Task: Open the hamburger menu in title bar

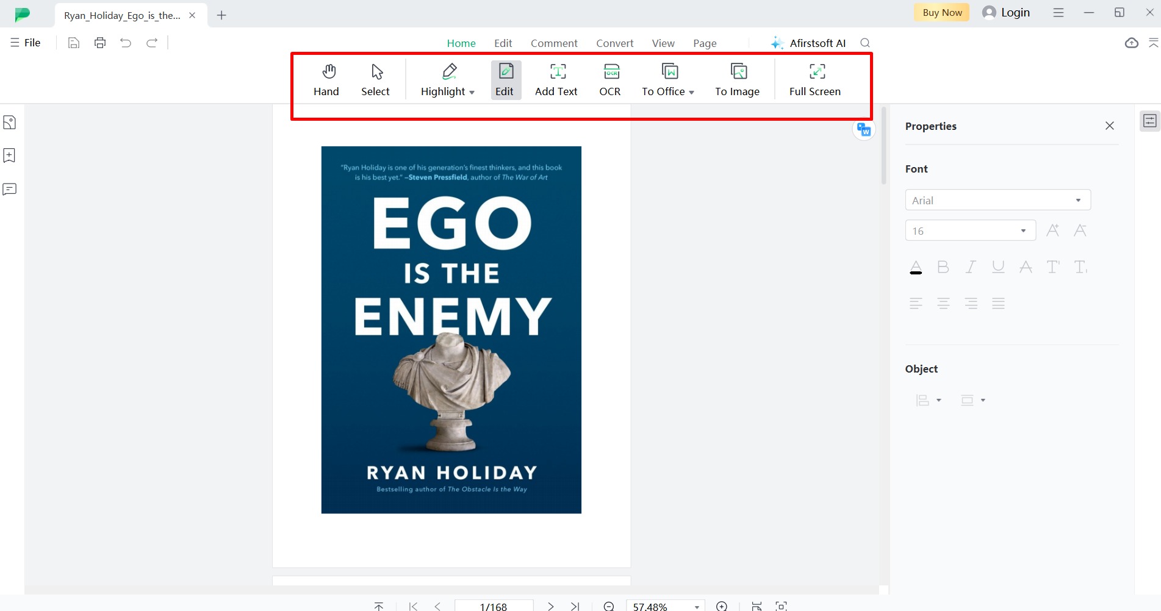Action: 1059,12
